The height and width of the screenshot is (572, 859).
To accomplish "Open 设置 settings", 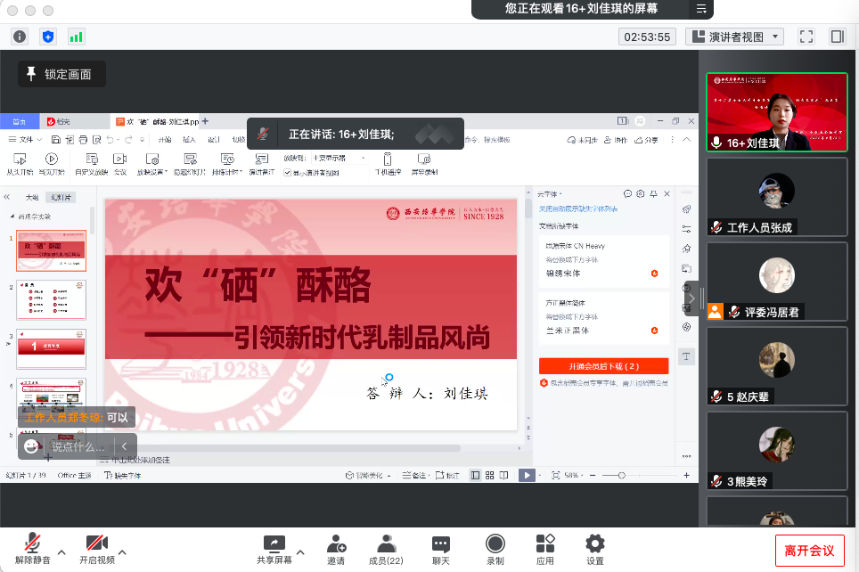I will pos(595,549).
